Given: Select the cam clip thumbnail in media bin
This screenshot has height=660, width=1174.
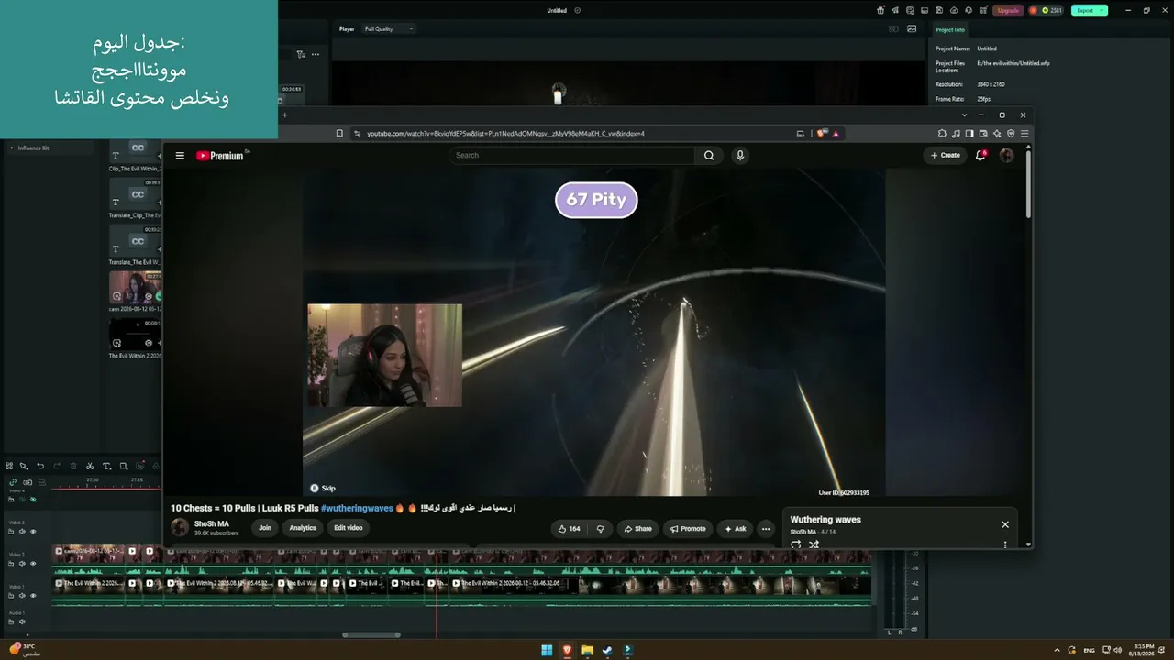Looking at the screenshot, I should (x=135, y=287).
